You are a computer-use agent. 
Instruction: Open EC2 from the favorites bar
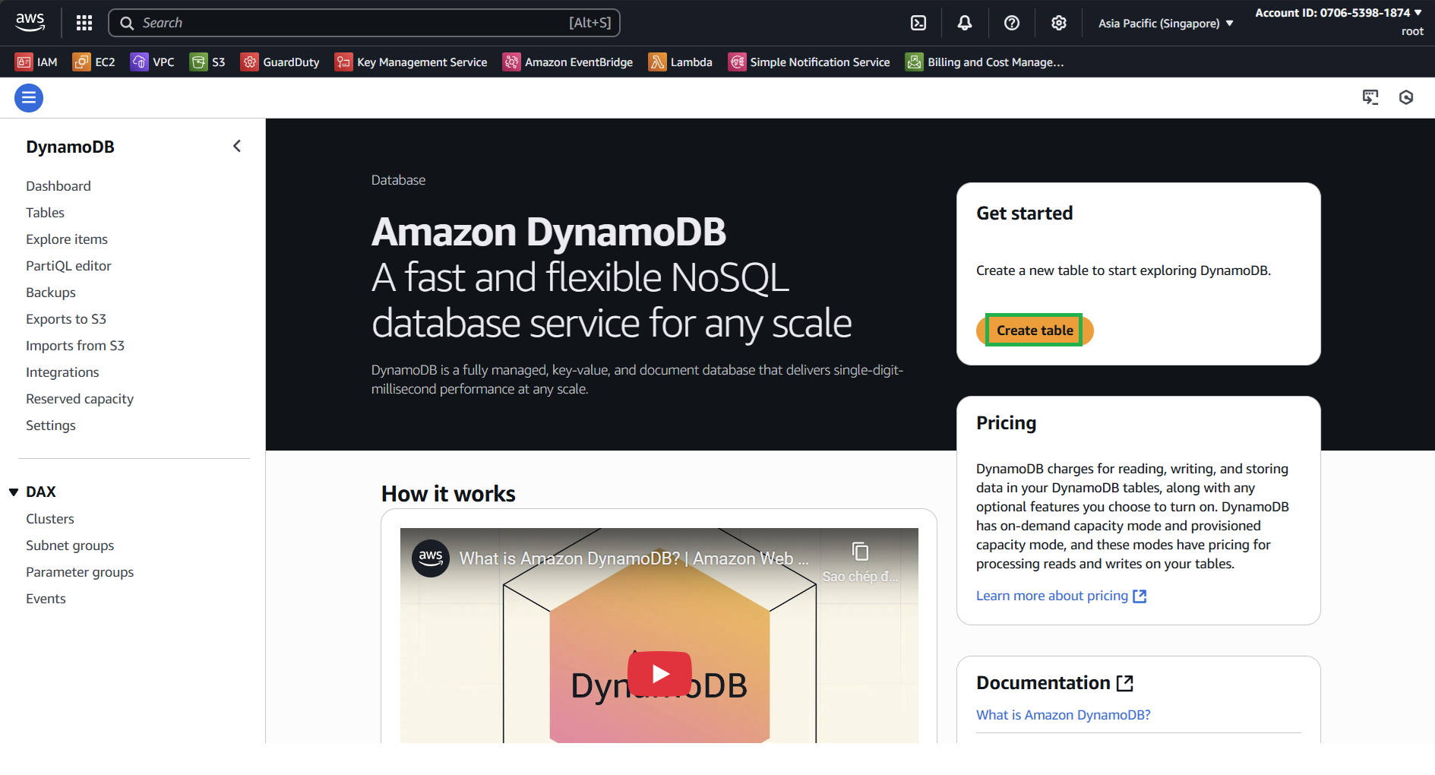(x=94, y=62)
